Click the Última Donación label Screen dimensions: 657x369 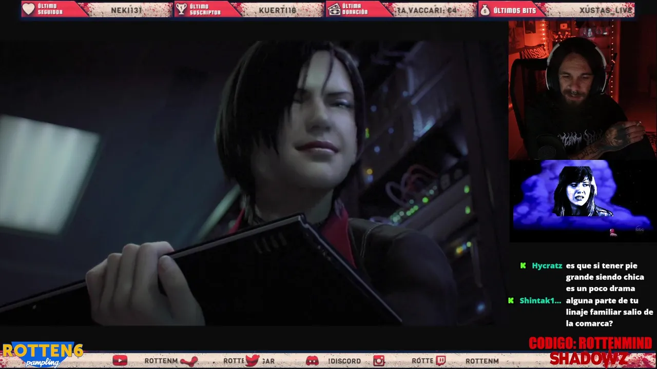(x=355, y=9)
